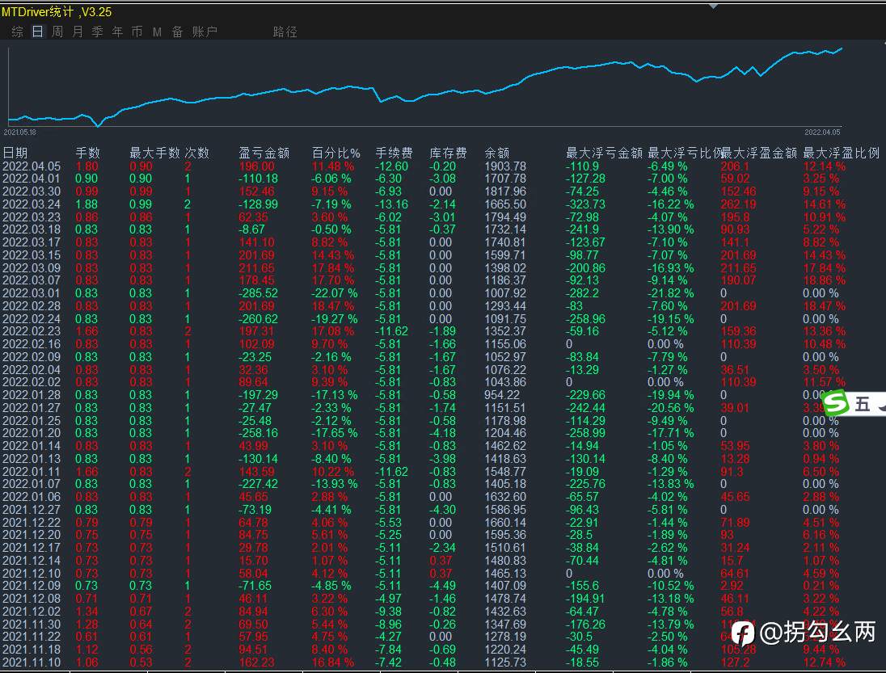Click the Sogou input method S icon
Screen dimensions: 886x673
(836, 403)
